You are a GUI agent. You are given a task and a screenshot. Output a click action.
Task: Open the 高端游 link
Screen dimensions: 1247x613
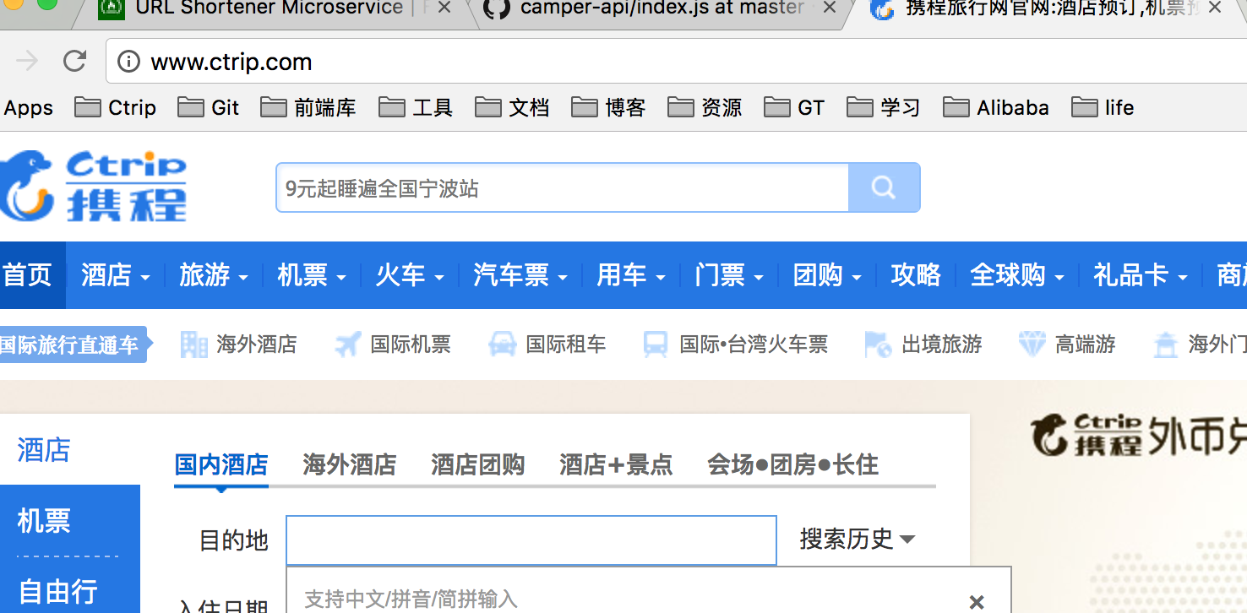[x=1086, y=344]
